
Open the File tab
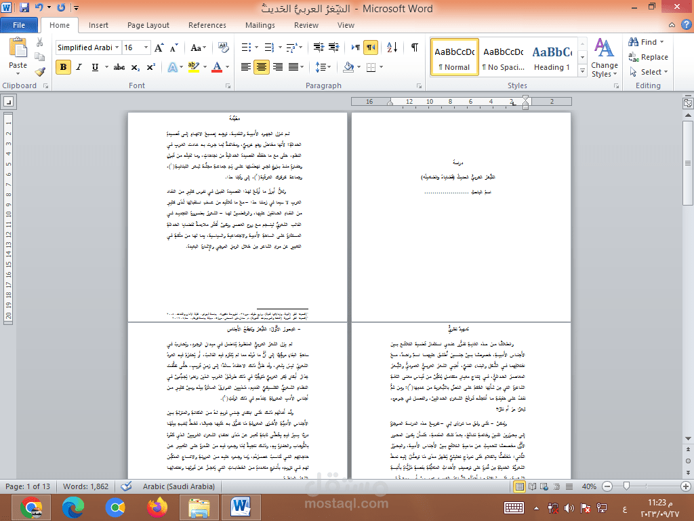[x=19, y=25]
